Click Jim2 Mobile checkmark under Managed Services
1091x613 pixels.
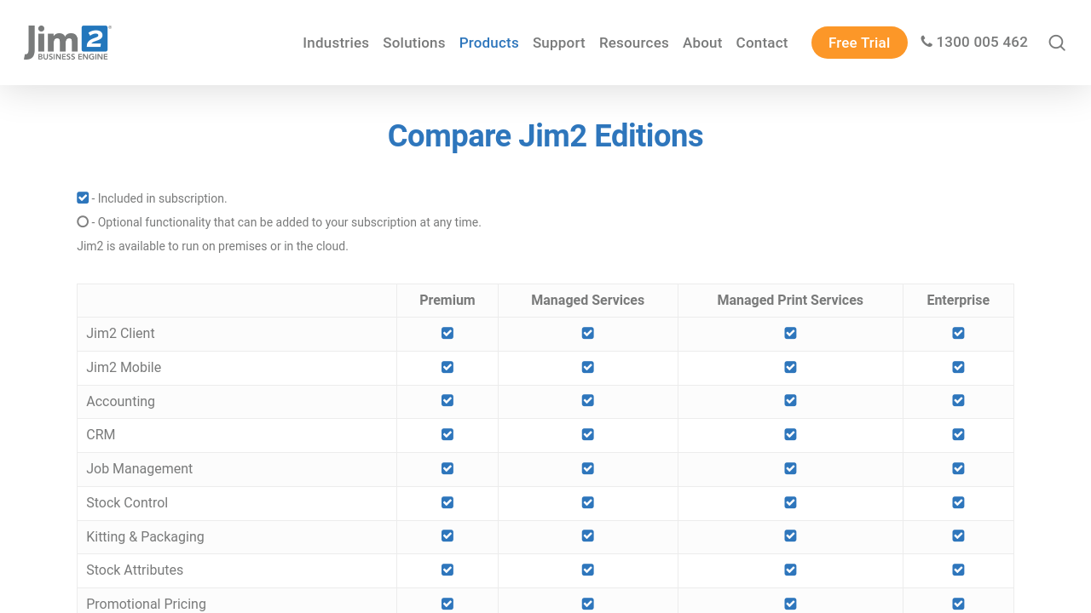588,367
